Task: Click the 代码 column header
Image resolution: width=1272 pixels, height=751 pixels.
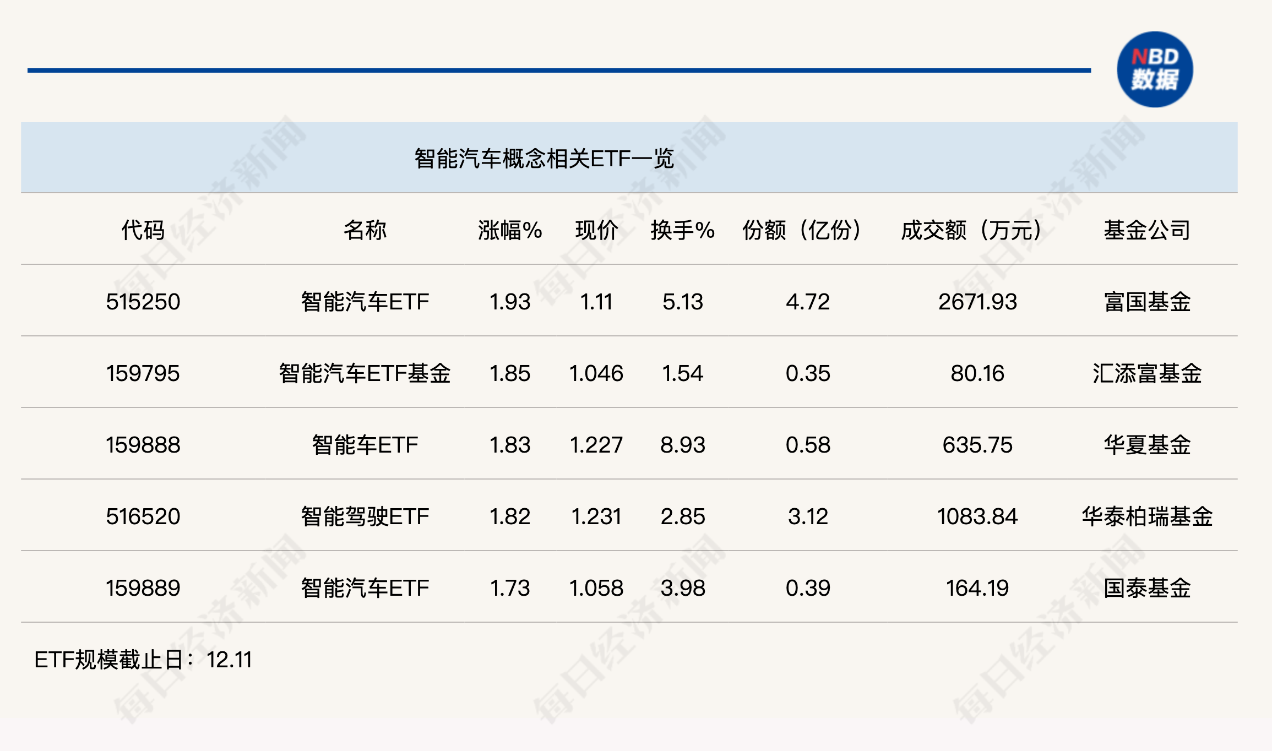Action: point(143,230)
